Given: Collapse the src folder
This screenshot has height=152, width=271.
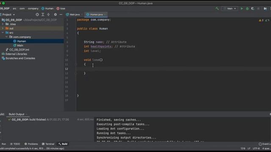Looking at the screenshot, I should tap(3, 33).
